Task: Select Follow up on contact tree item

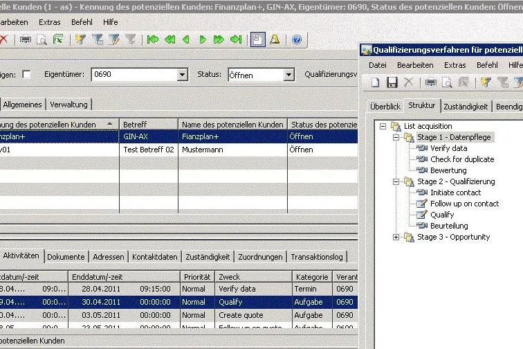Action: (x=465, y=204)
